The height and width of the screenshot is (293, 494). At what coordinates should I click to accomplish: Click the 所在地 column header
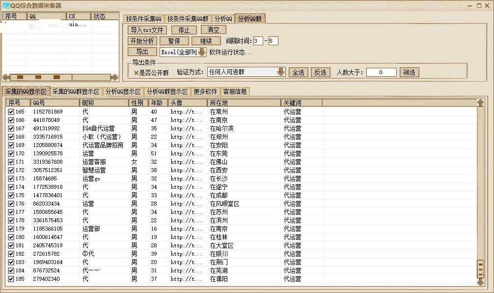tap(244, 103)
